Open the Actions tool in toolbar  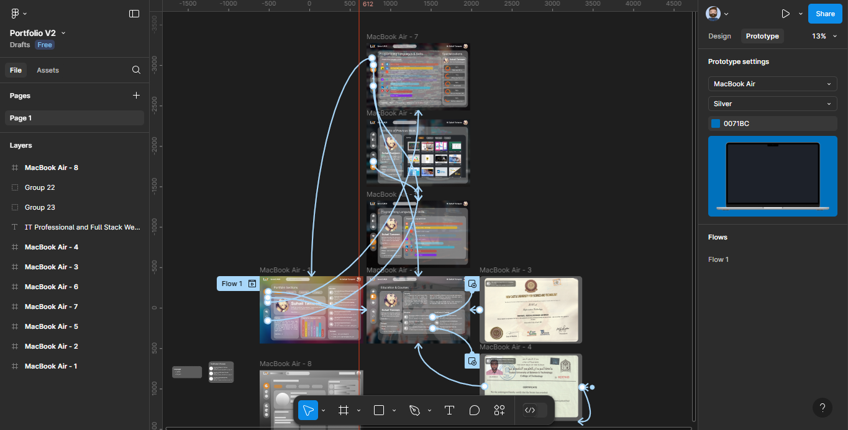coord(499,410)
